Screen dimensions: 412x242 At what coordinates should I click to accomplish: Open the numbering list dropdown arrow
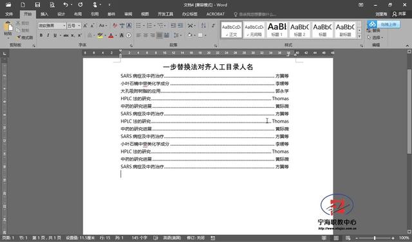[154, 26]
